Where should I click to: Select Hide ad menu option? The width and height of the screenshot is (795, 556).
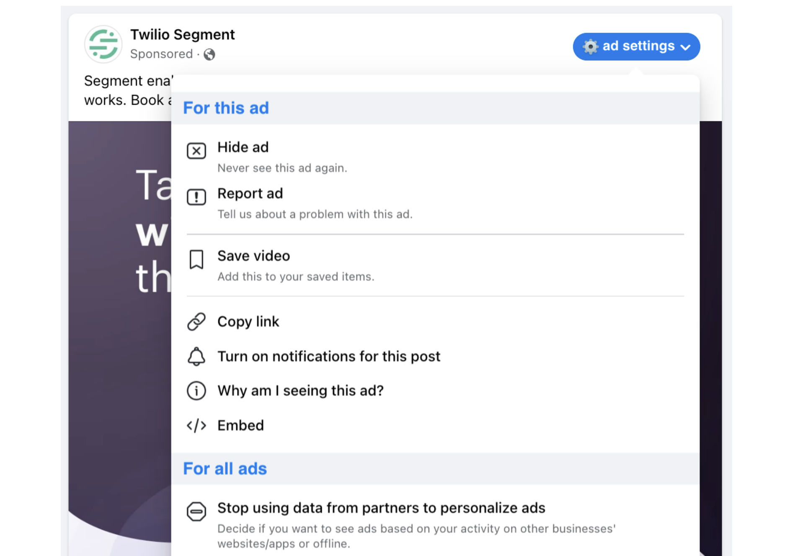coord(243,147)
